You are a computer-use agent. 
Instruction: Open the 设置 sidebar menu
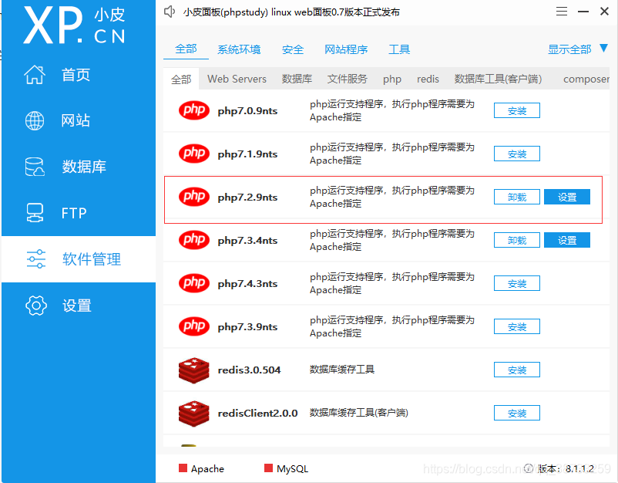(79, 305)
